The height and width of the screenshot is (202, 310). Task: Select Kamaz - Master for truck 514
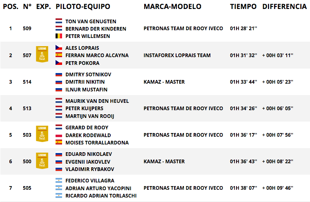coord(164,82)
